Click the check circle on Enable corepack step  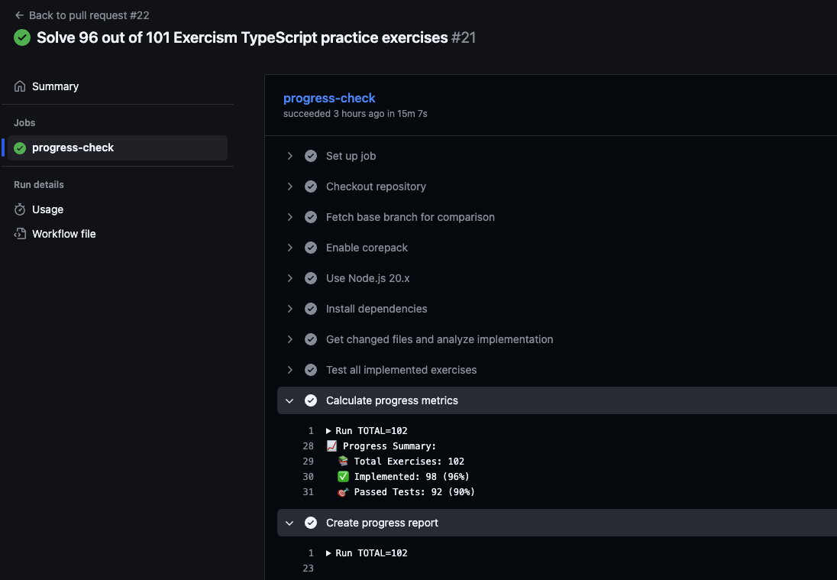pos(311,247)
